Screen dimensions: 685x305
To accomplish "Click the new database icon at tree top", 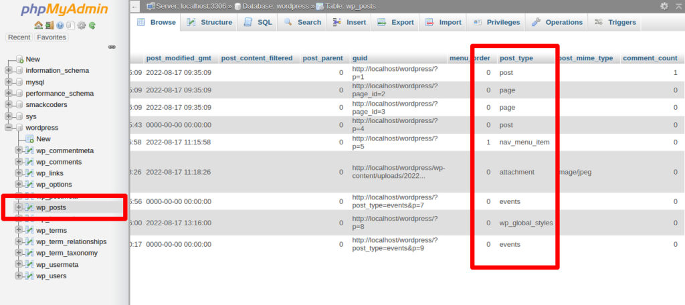I will pos(19,59).
